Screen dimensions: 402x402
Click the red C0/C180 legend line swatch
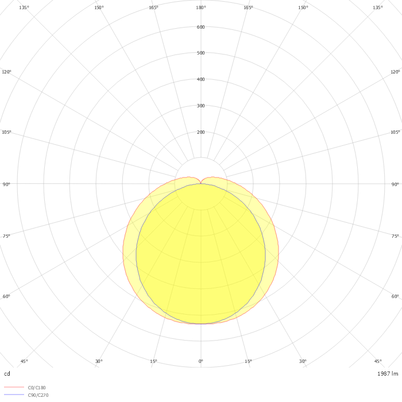14,387
